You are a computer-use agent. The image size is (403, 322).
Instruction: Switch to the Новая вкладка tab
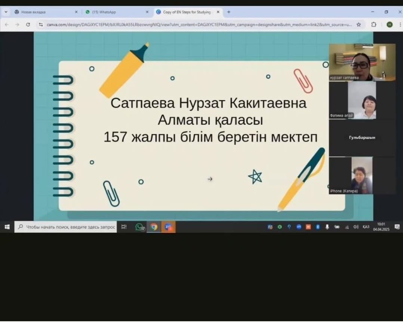(x=46, y=12)
